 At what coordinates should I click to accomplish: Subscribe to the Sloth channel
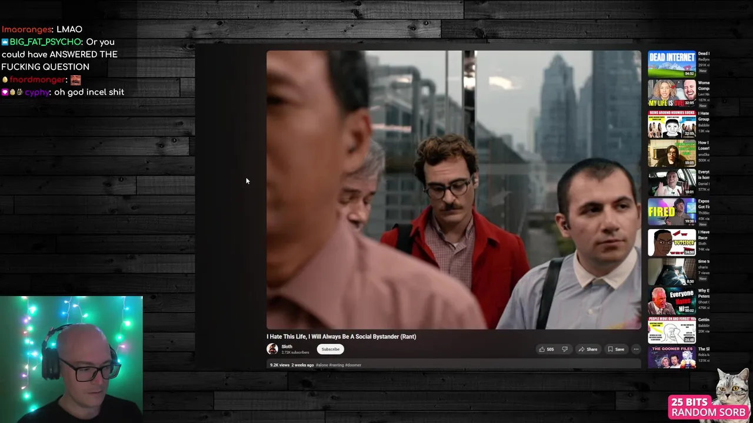(331, 349)
